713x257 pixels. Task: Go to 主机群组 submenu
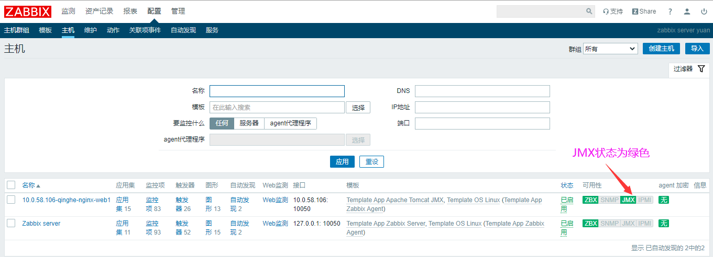(17, 30)
